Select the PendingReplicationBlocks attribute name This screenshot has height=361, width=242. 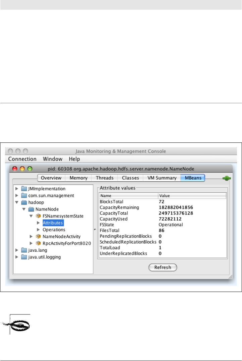point(126,236)
